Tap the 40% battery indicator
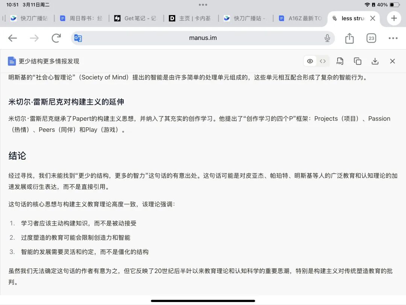 coord(388,5)
